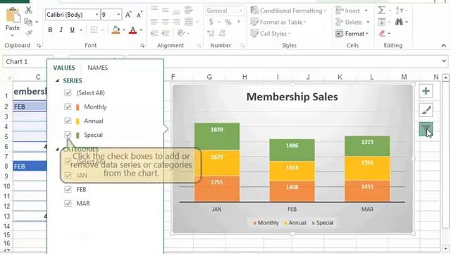Uncheck the Special series checkbox
Screen dimensions: 451x254
68,135
